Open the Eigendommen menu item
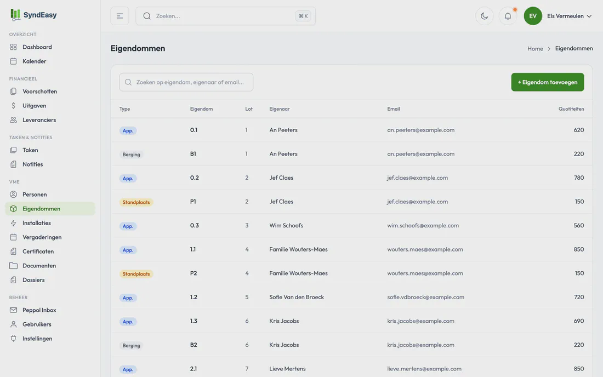The width and height of the screenshot is (603, 377). pos(50,209)
